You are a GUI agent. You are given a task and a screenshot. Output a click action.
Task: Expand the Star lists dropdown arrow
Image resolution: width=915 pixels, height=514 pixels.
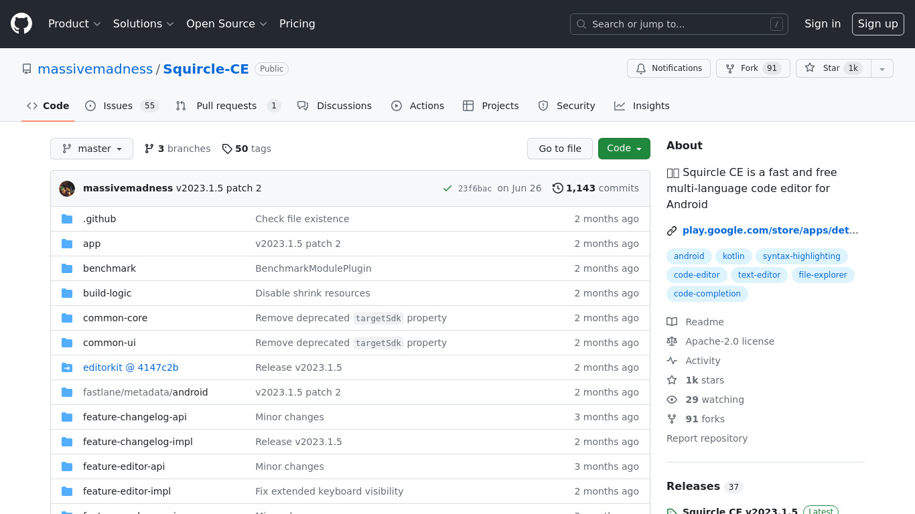click(x=882, y=68)
